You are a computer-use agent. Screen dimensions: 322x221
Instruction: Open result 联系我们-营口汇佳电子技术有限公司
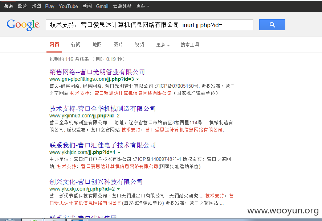102,145
